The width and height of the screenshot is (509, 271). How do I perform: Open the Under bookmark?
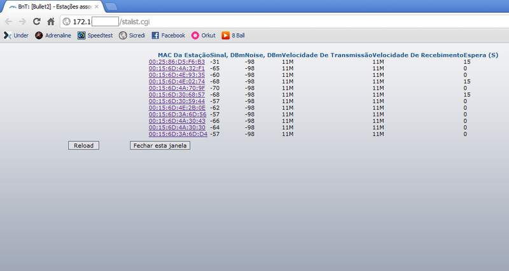[17, 36]
